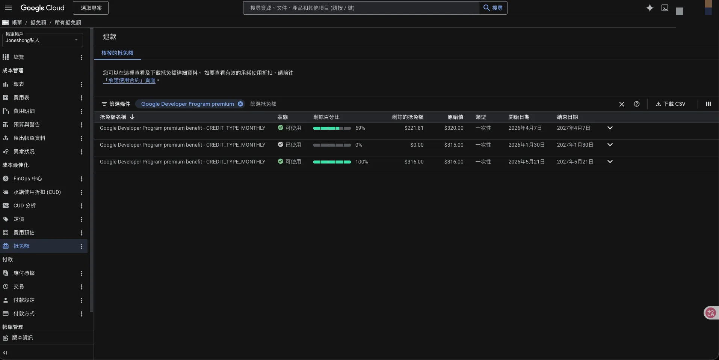Open the main navigation hamburger menu
719x360 pixels.
8,8
